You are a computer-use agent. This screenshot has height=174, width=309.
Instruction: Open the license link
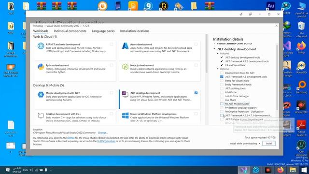click(x=71, y=138)
